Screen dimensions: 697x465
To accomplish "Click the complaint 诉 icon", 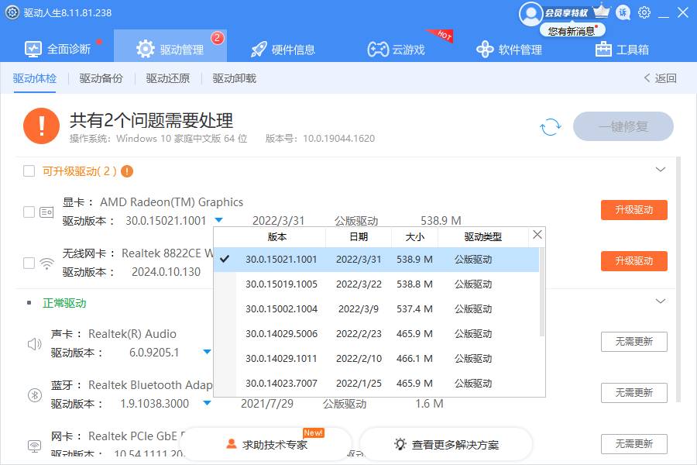I will pyautogui.click(x=623, y=13).
